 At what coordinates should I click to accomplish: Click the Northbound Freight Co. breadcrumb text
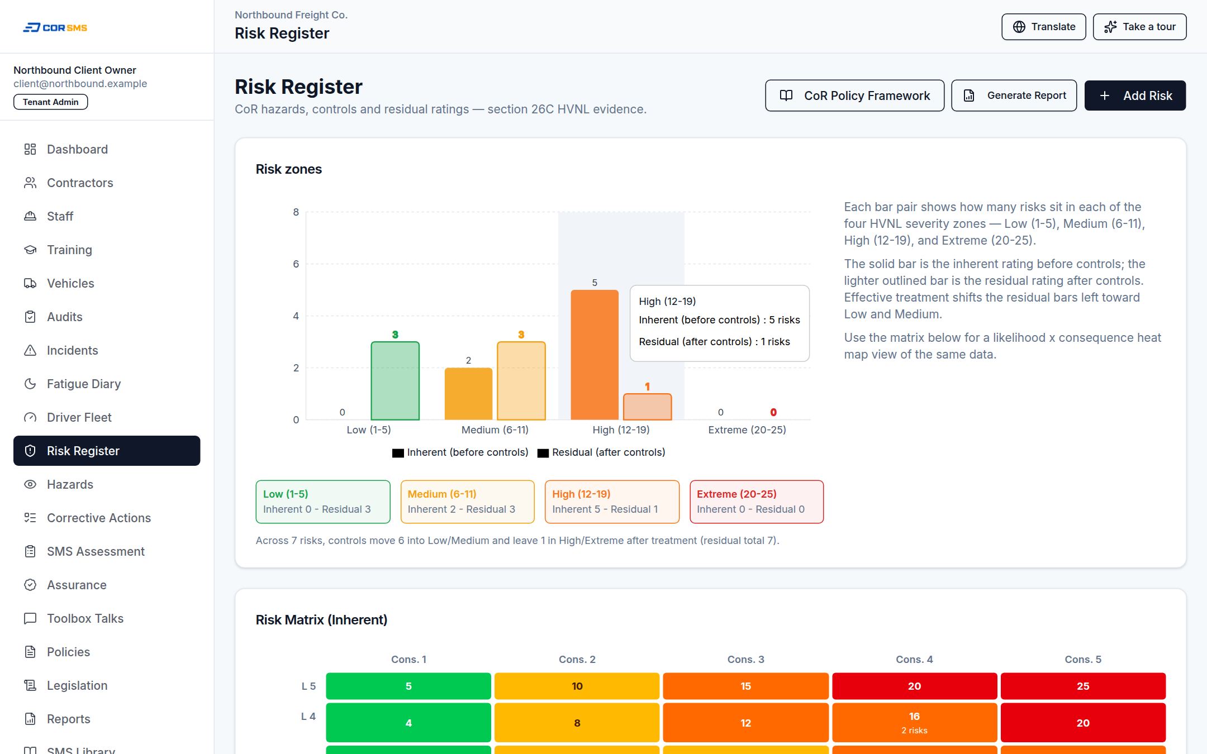[x=291, y=15]
